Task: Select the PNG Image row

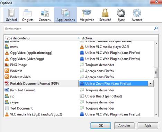Action: [79, 65]
